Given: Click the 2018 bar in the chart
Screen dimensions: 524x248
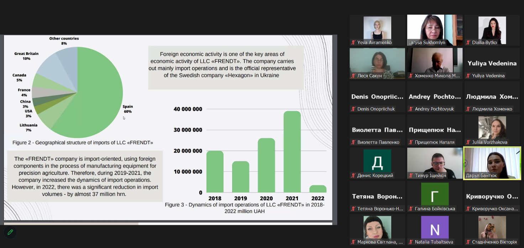Looking at the screenshot, I should (215, 172).
